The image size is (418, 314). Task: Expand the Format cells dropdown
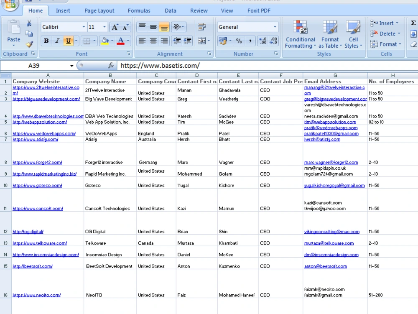pyautogui.click(x=400, y=44)
